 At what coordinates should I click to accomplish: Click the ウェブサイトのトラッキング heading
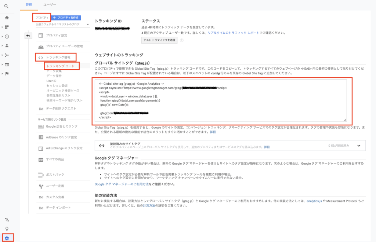click(119, 55)
